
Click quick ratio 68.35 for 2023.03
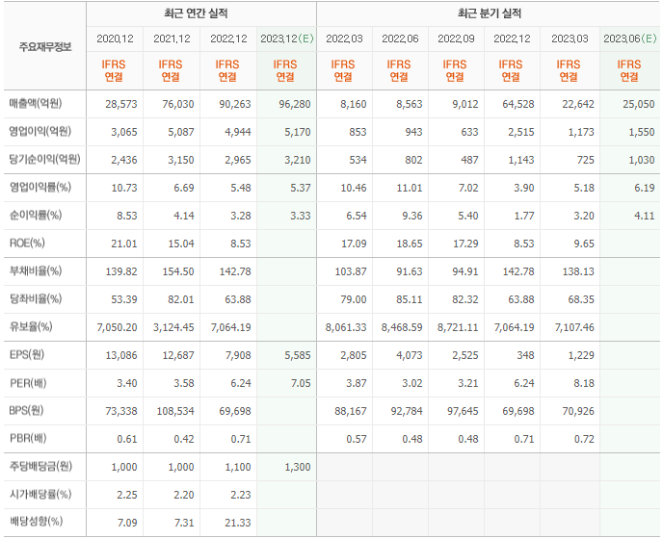(581, 299)
